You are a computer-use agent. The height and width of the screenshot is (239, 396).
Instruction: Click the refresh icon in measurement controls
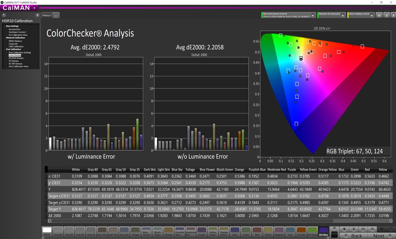[382, 229]
